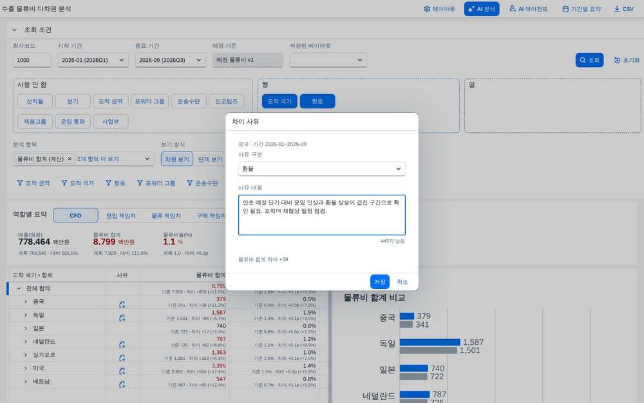Expand the 분석 항목 dropdown arrow
644x403 pixels.
pyautogui.click(x=147, y=159)
